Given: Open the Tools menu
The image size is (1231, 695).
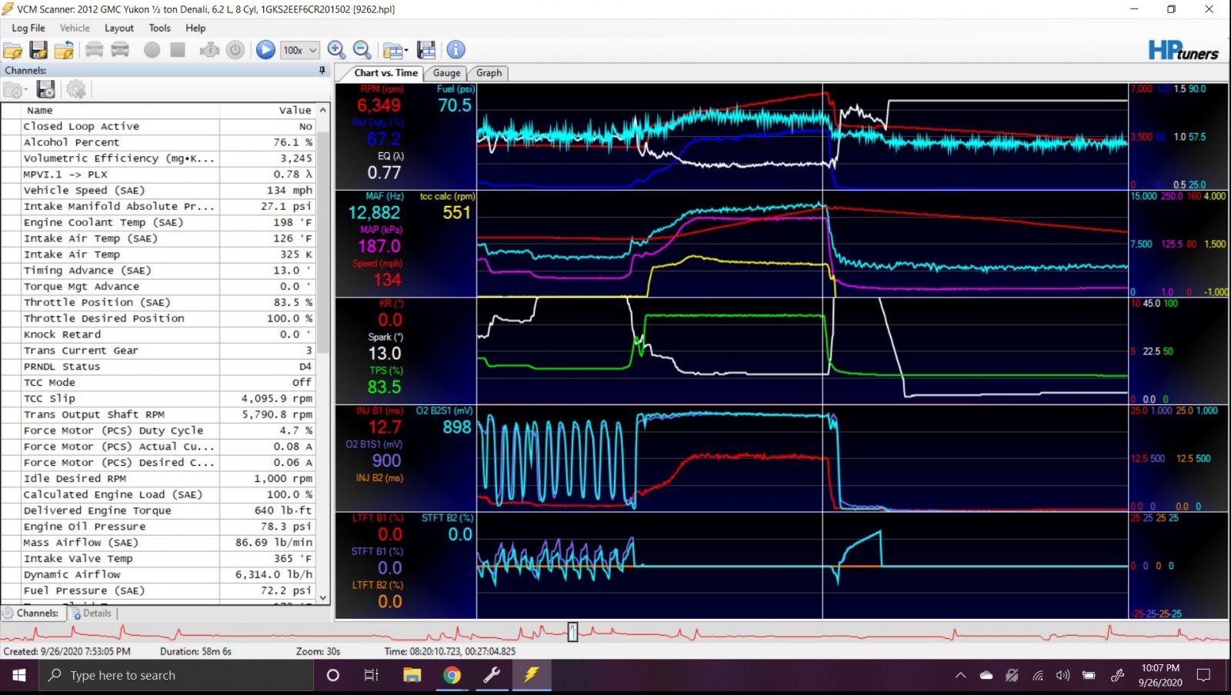Looking at the screenshot, I should [160, 28].
